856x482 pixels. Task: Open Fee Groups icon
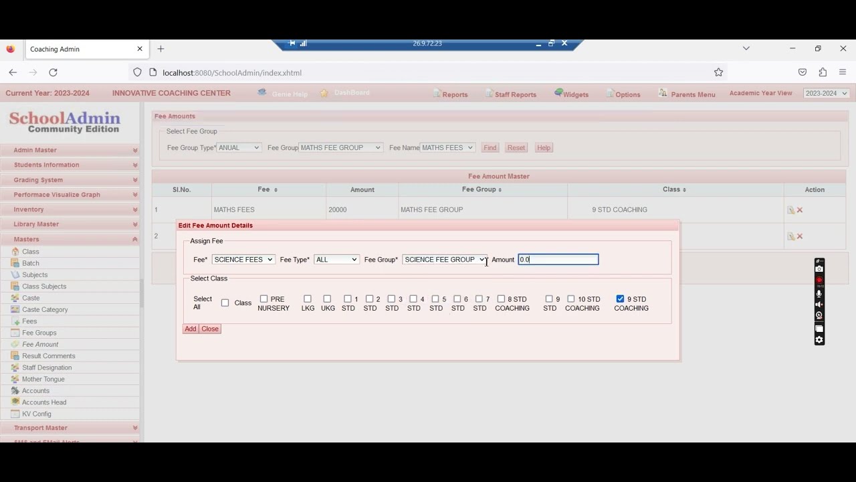(x=15, y=333)
